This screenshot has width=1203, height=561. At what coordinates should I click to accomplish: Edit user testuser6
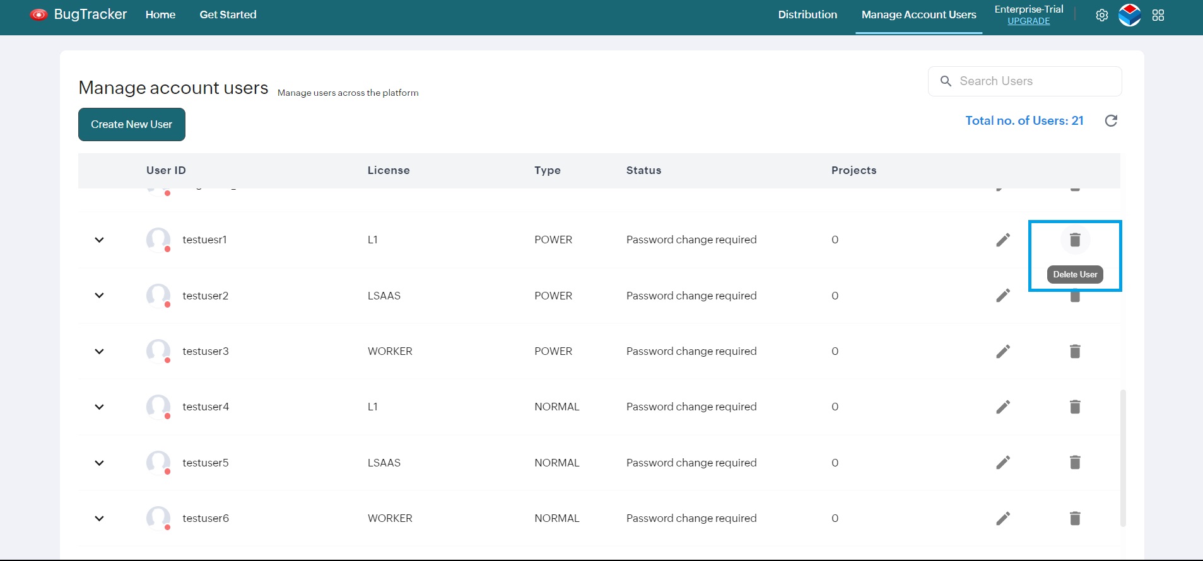click(1003, 518)
